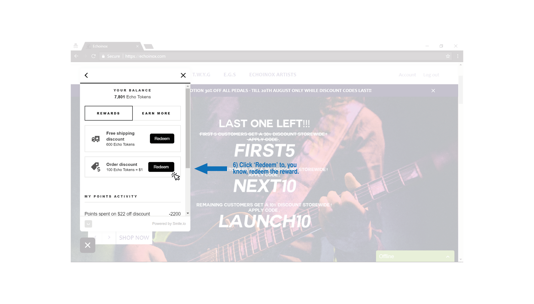The height and width of the screenshot is (304, 534).
Task: Click the free shipping discount icon
Action: (96, 138)
